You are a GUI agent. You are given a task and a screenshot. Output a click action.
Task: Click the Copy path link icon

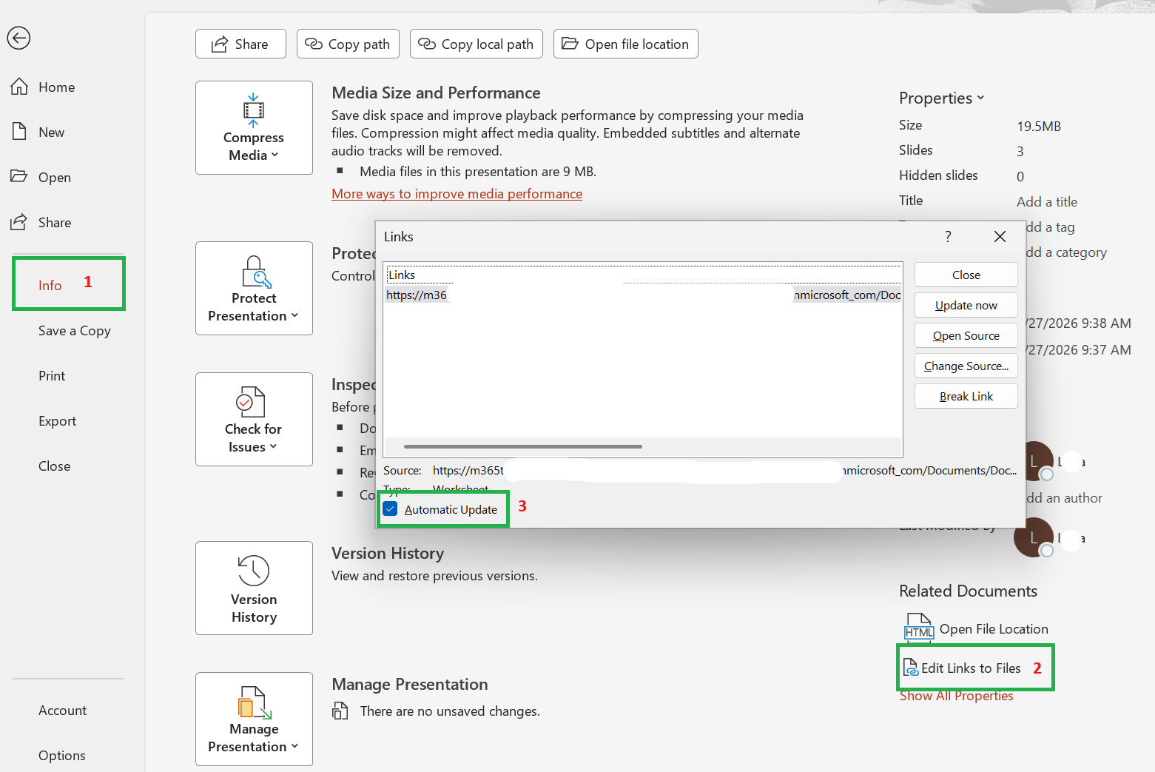tap(314, 44)
